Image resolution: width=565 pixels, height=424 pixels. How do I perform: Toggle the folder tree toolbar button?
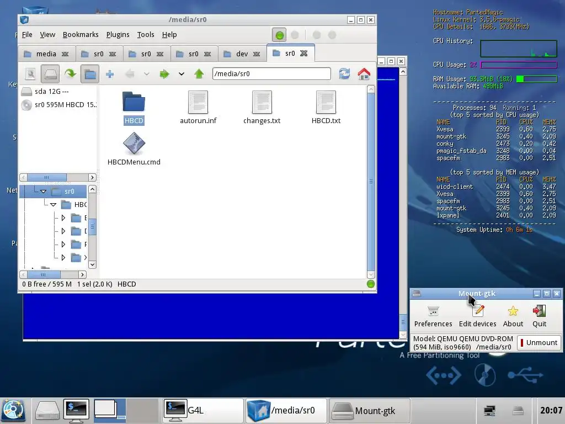(90, 75)
